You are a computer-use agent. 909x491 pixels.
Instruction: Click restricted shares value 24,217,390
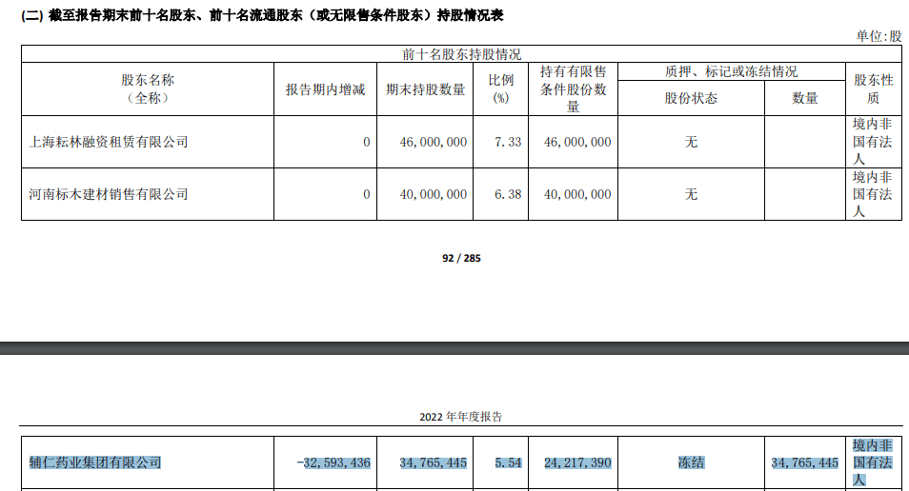(577, 462)
